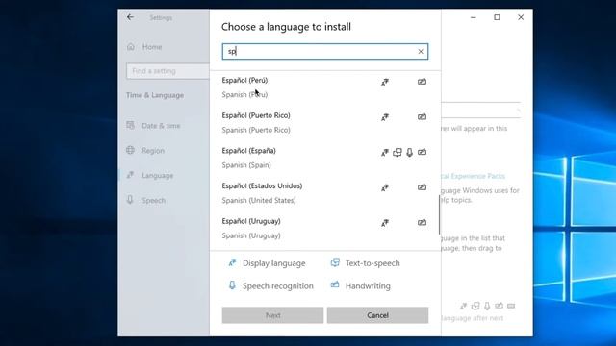Select Español (España) language

(325, 158)
